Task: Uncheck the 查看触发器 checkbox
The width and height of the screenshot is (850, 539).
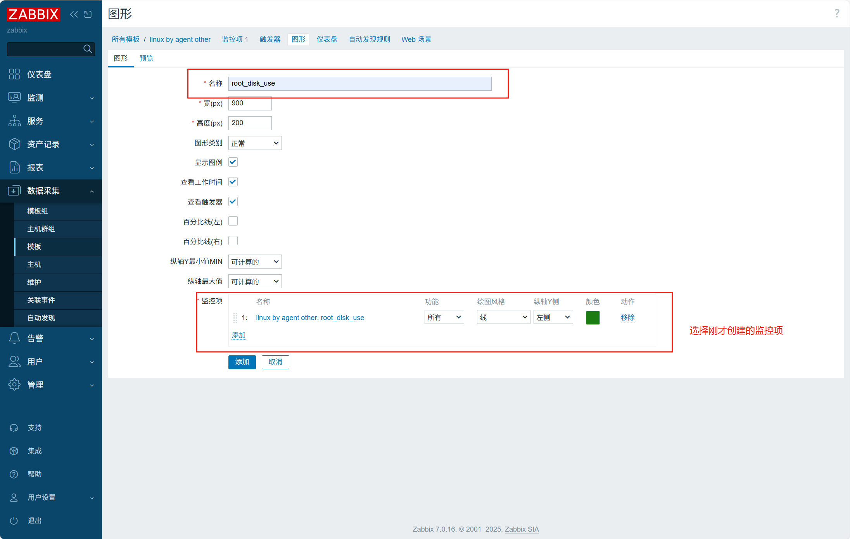Action: click(233, 201)
